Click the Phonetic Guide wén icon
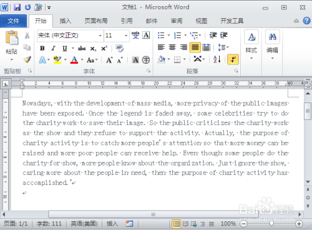 pyautogui.click(x=135, y=35)
